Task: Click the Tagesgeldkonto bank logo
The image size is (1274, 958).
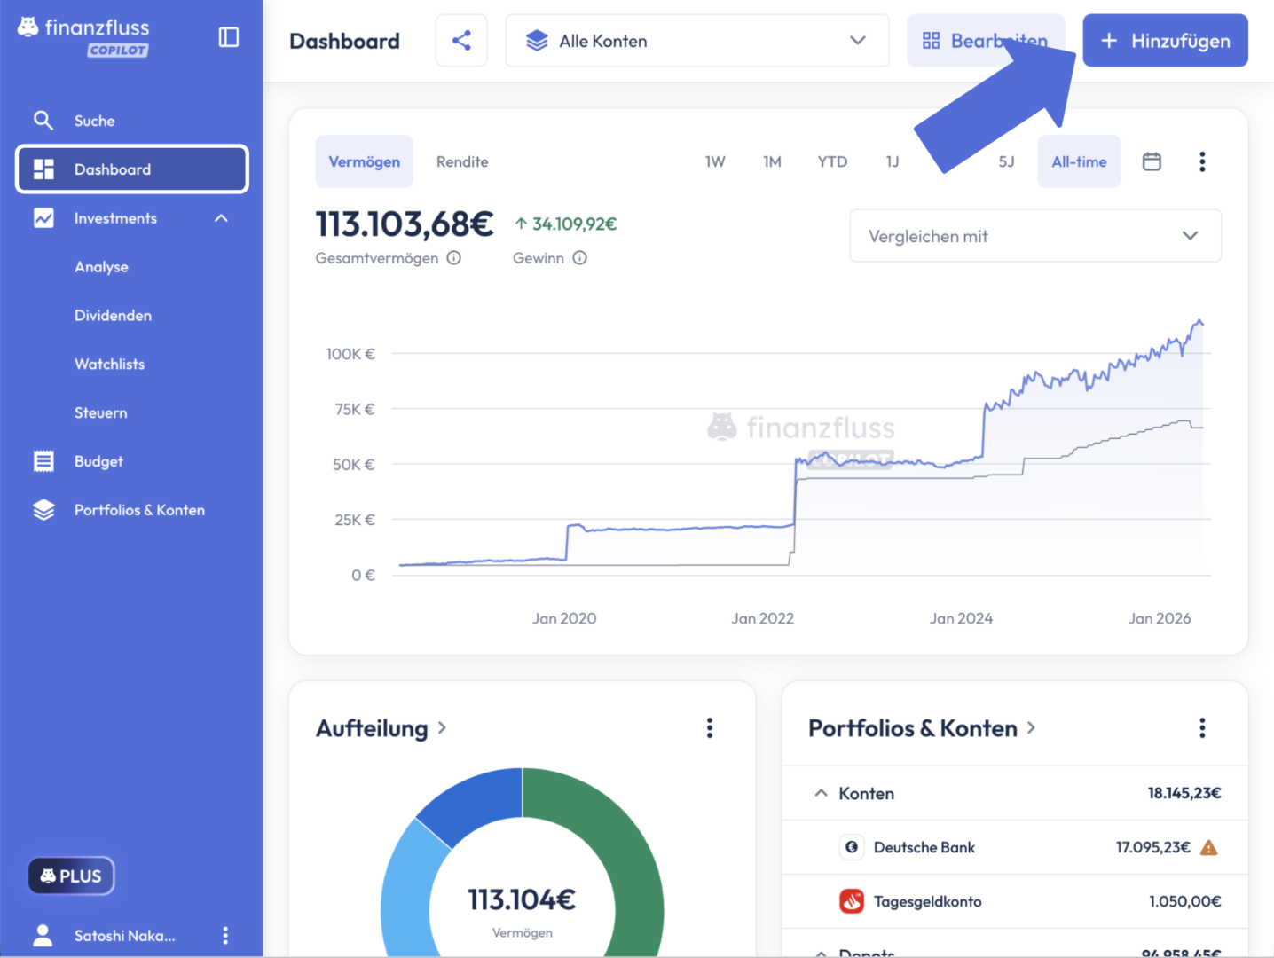Action: (x=852, y=901)
